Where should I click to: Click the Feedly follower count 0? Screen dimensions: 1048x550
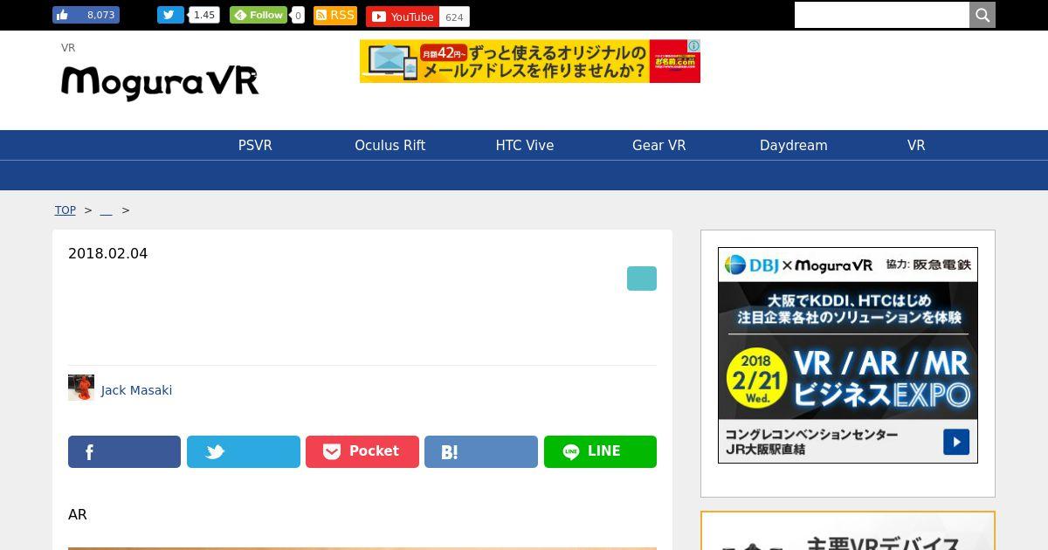click(x=298, y=16)
